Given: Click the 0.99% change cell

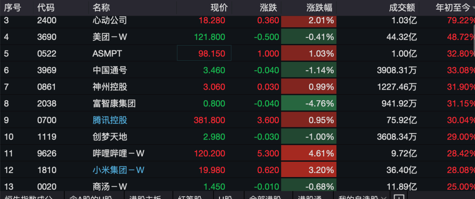Looking at the screenshot, I should point(309,87).
